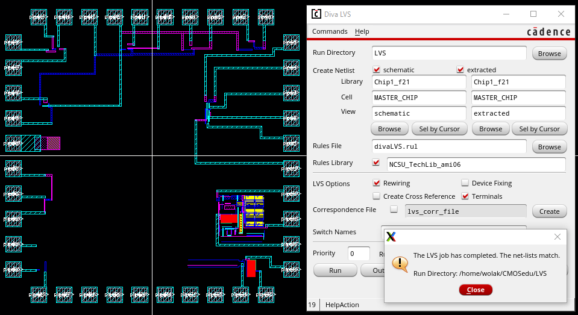Viewport: 578px width, 315px height.
Task: Toggle the extracted netlist checkbox
Action: (x=460, y=70)
